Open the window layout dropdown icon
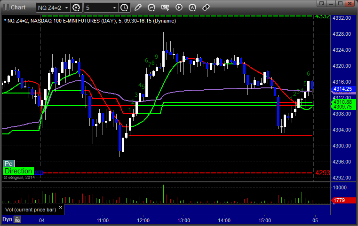 click(321, 3)
